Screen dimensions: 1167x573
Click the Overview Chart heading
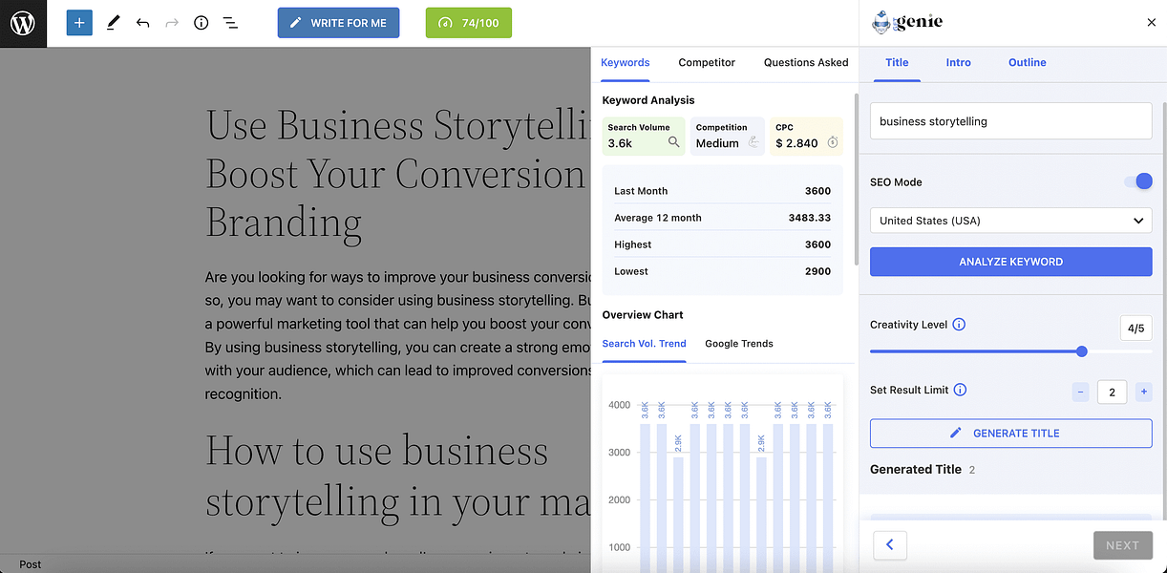(x=643, y=315)
